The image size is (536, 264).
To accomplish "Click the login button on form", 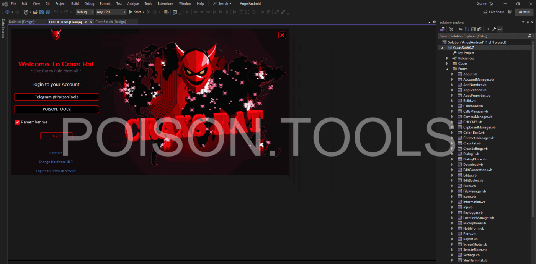I will coord(56,136).
